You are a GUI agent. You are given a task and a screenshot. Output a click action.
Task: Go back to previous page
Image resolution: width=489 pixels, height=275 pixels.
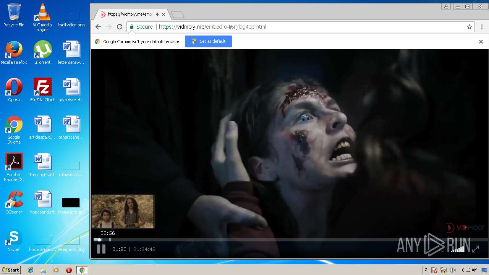pyautogui.click(x=98, y=27)
